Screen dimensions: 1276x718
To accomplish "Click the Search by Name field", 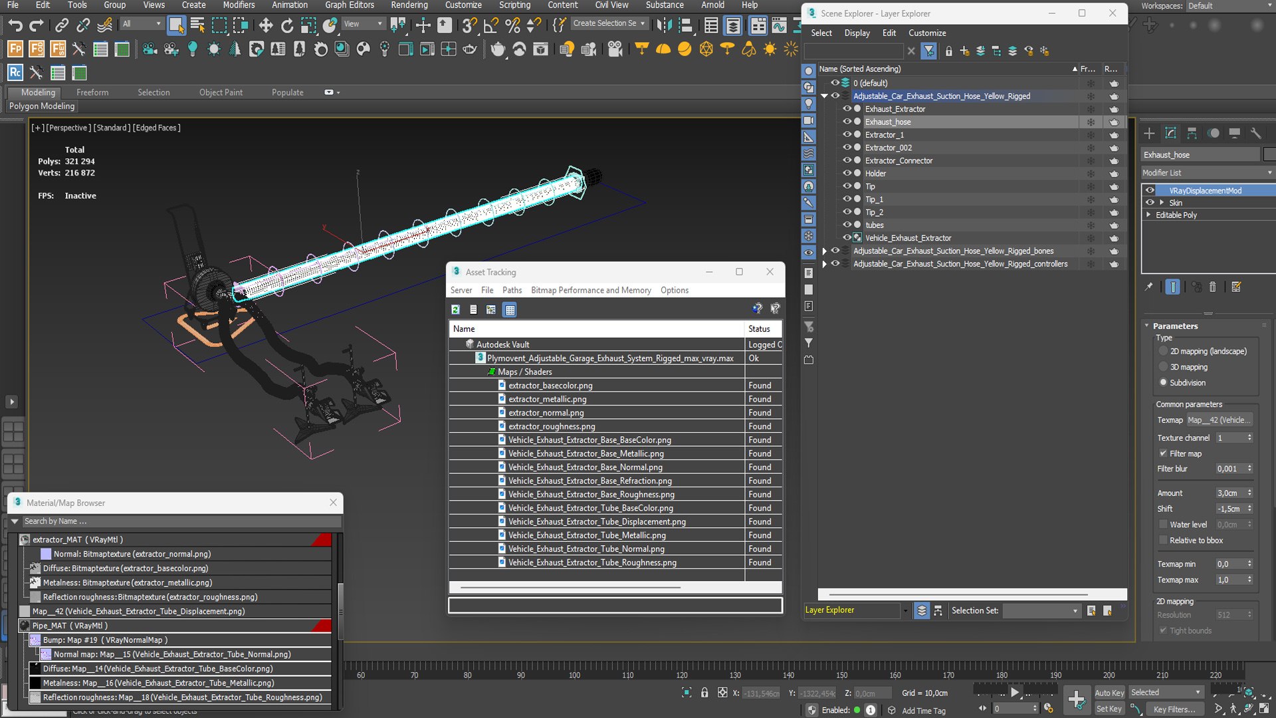I will pyautogui.click(x=181, y=521).
